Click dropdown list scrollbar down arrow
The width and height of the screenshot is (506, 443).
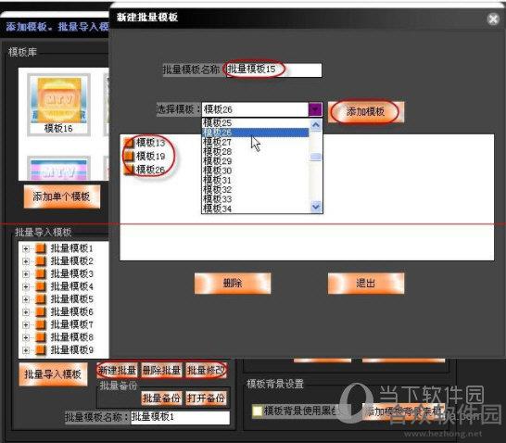(316, 206)
